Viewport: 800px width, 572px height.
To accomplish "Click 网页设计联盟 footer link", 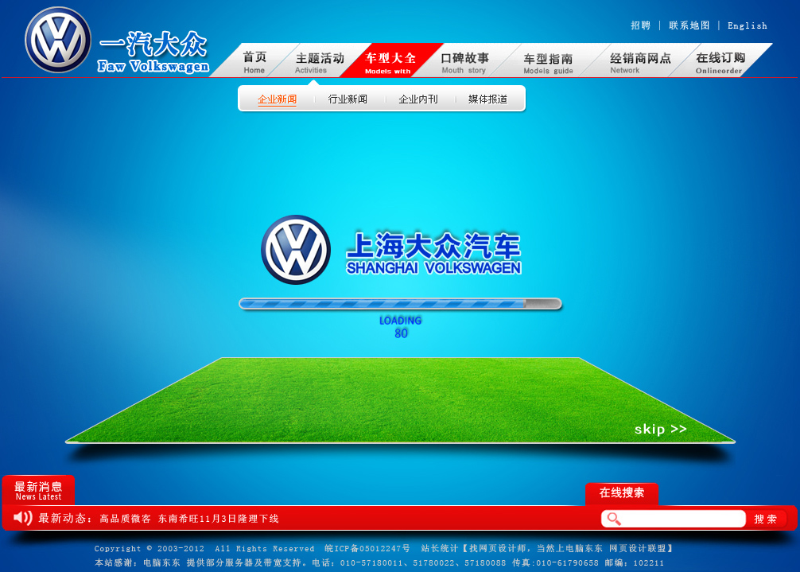I will pos(638,548).
